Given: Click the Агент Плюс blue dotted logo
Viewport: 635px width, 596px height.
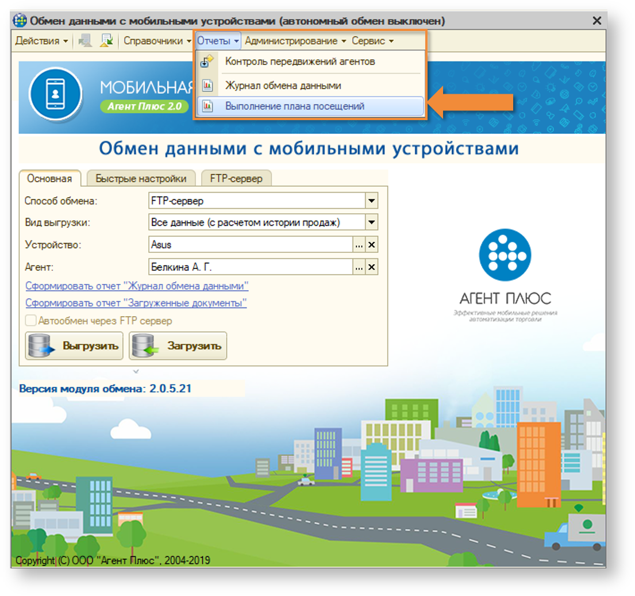Looking at the screenshot, I should (x=505, y=255).
